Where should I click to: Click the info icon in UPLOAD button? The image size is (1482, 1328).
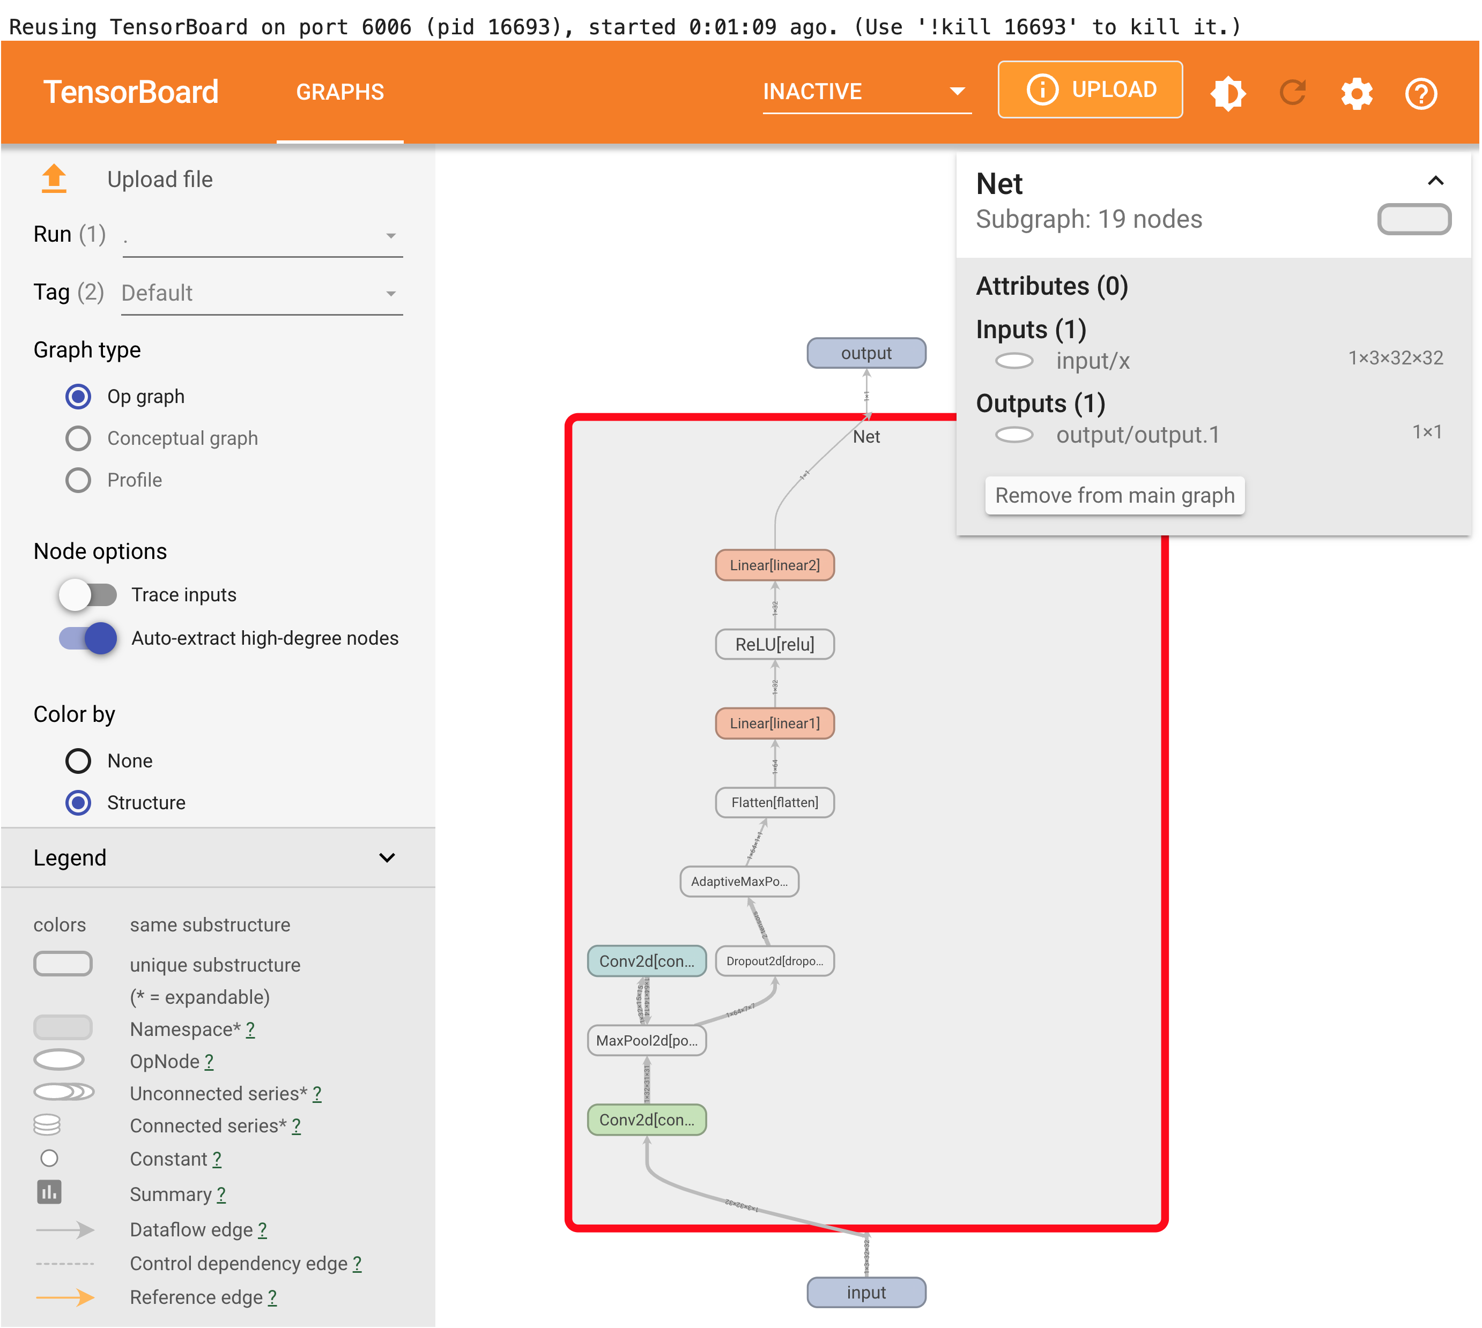pyautogui.click(x=1042, y=89)
